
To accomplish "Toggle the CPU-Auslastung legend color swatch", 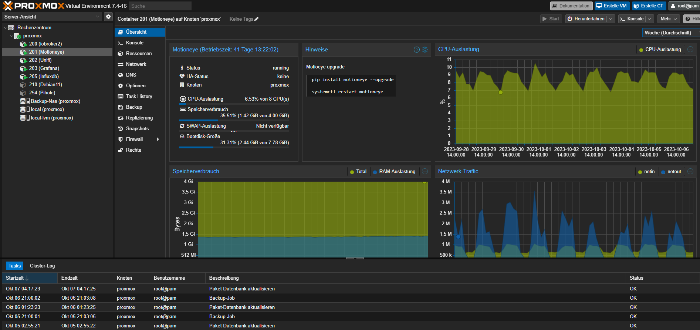I will [641, 50].
